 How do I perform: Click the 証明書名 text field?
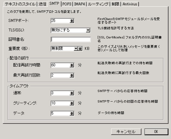click(71, 39)
